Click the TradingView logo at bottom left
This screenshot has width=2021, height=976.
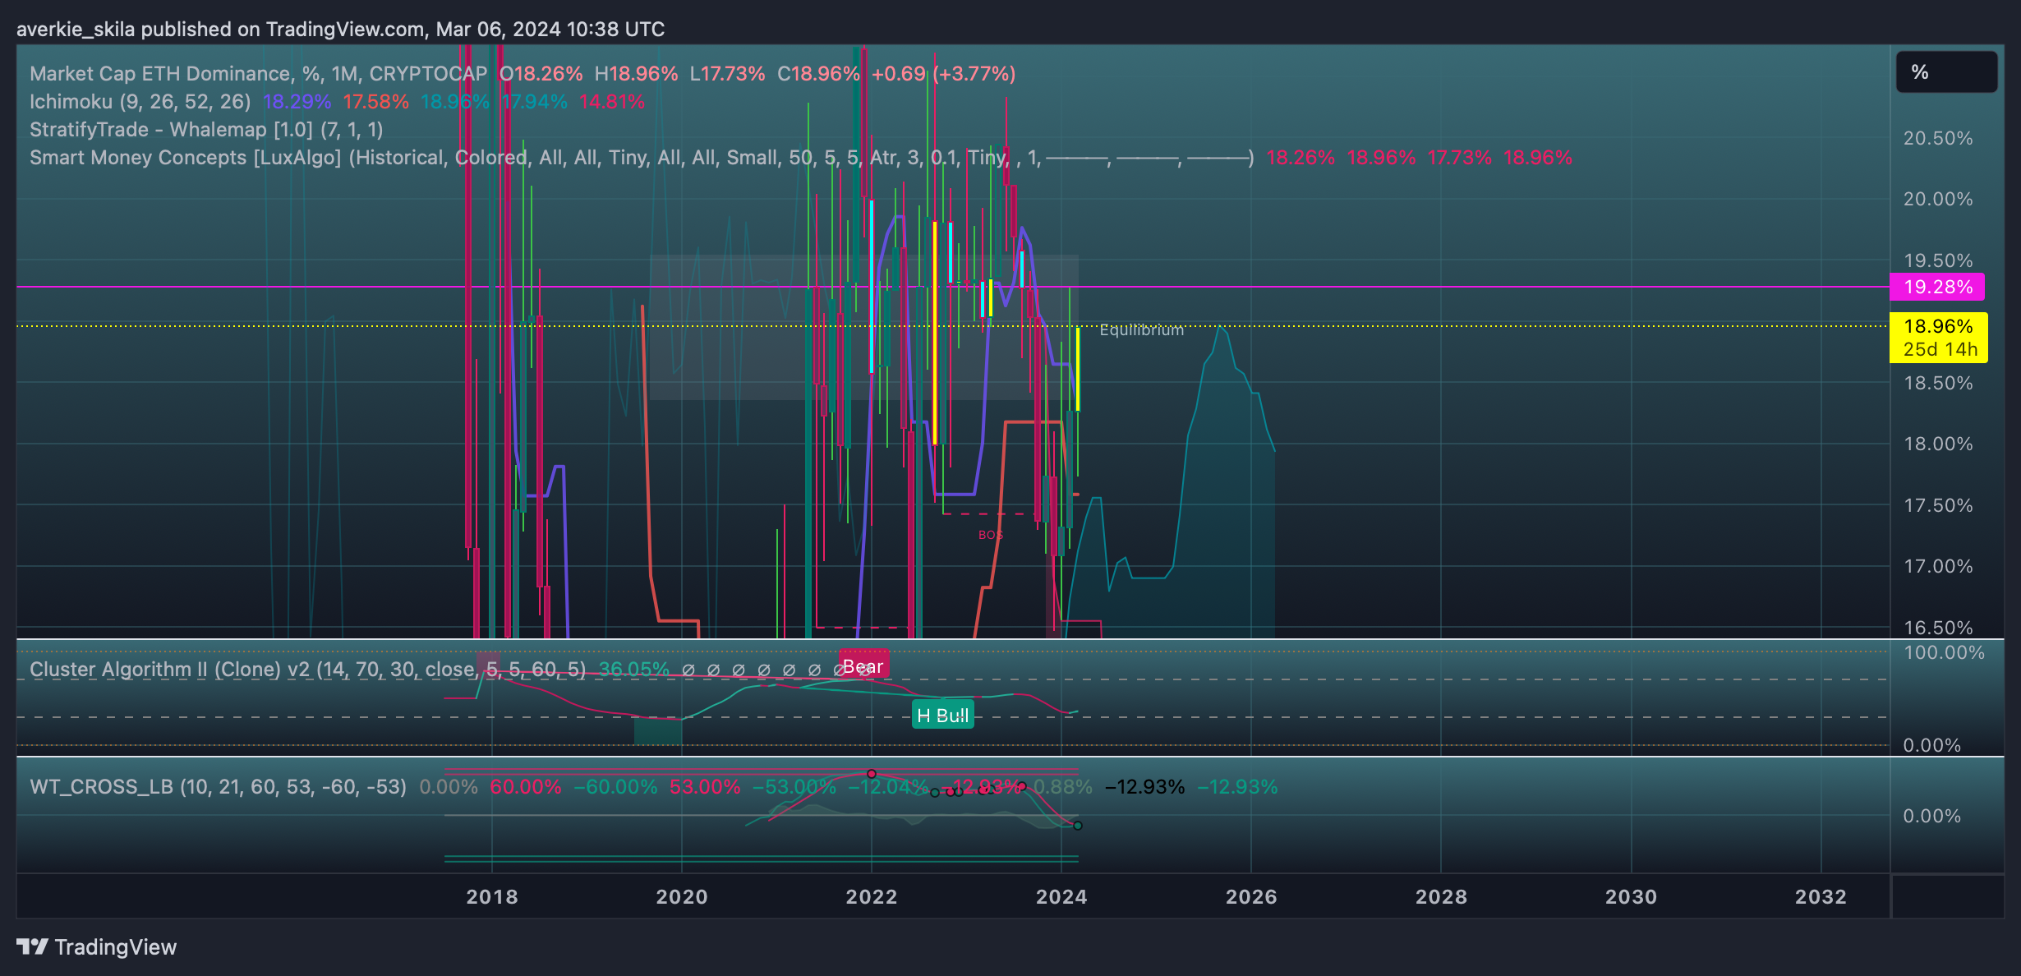point(96,947)
